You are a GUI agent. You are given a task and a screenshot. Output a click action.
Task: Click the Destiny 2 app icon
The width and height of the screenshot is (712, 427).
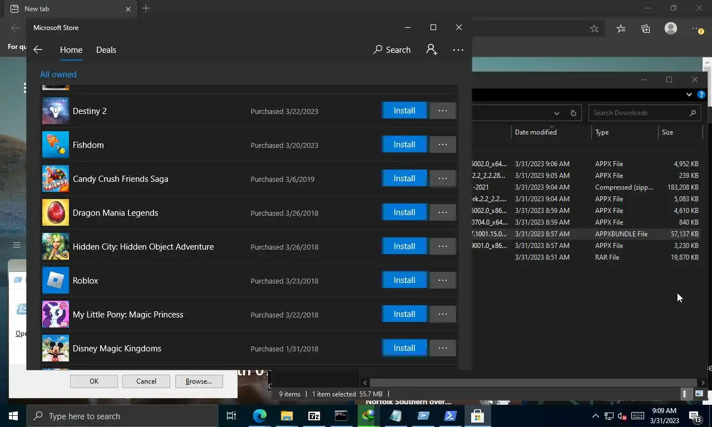tap(56, 111)
